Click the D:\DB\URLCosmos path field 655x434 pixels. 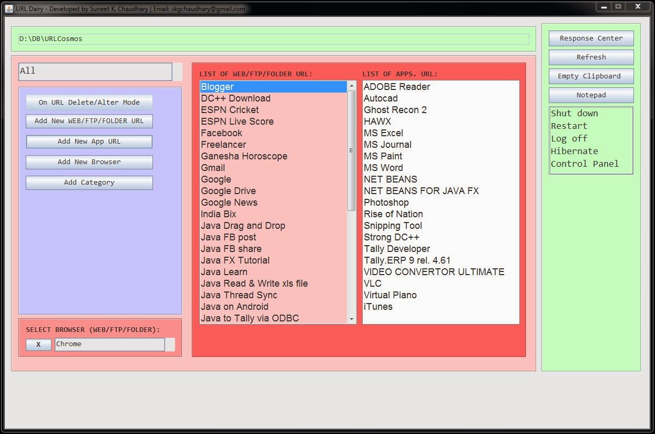(273, 39)
